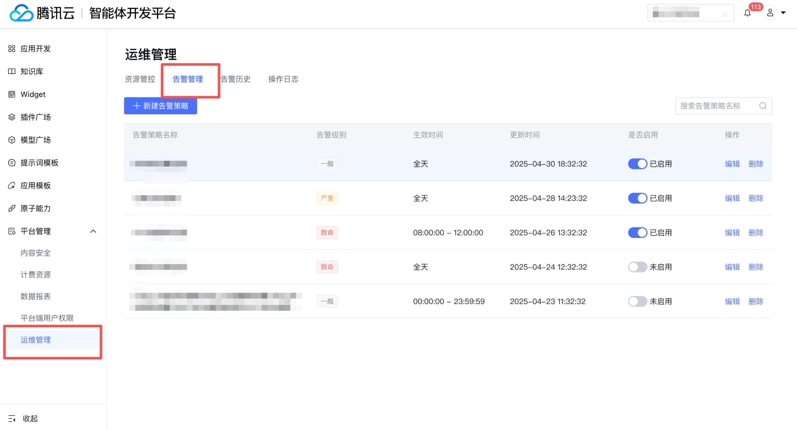Open 模型广场 from sidebar

tap(35, 140)
